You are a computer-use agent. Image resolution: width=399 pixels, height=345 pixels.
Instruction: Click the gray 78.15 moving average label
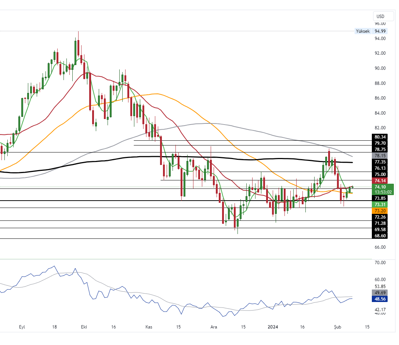coord(380,156)
